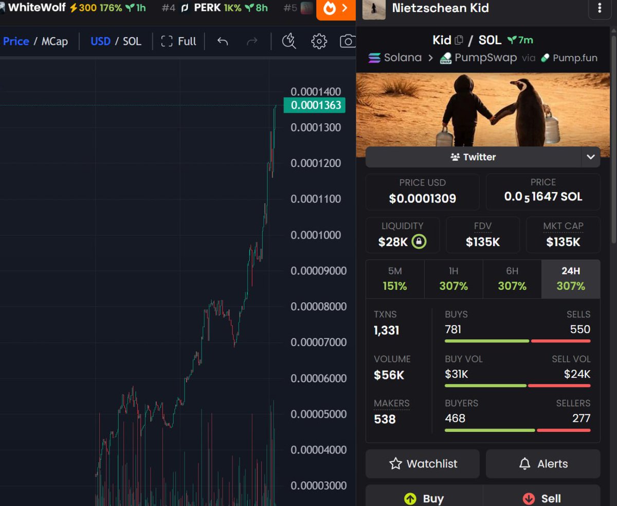617x506 pixels.
Task: Undo the last chart action
Action: (x=223, y=41)
